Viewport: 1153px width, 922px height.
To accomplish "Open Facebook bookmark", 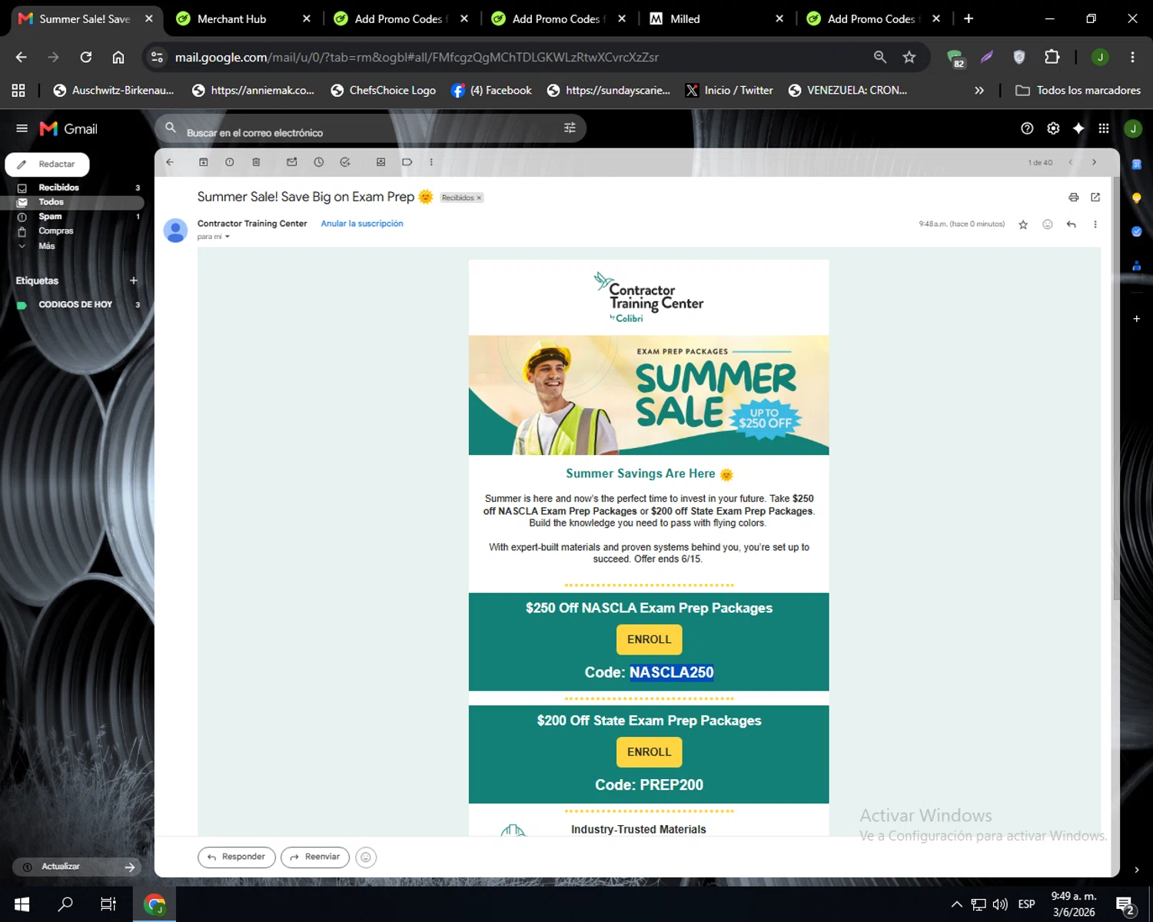I will pos(491,90).
